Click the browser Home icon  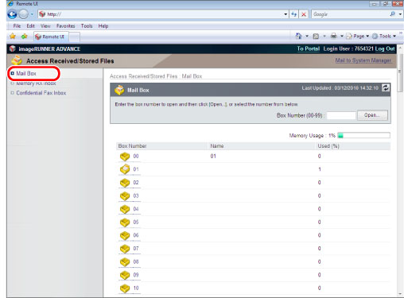tap(299, 36)
